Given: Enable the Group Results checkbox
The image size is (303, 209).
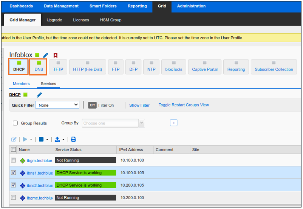Looking at the screenshot, I should click(x=15, y=123).
